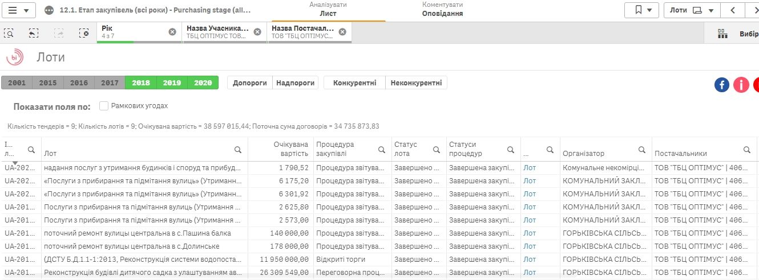Go to the previous sheet

[732, 10]
